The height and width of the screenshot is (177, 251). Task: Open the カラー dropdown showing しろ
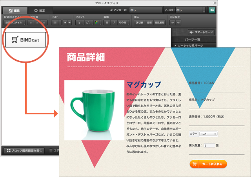click(x=208, y=134)
